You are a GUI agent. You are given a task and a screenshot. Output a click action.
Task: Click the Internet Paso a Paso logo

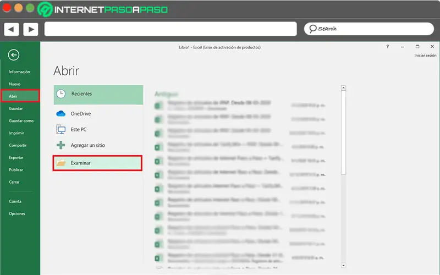point(103,9)
